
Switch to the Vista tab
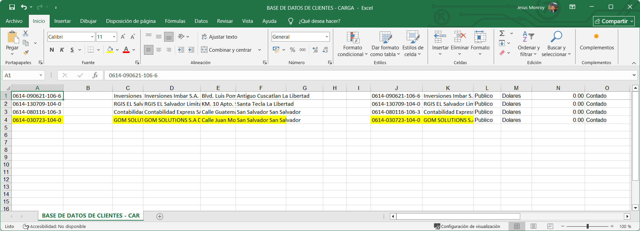point(248,21)
